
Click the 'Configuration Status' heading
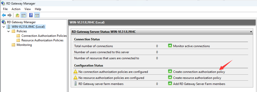(89, 66)
